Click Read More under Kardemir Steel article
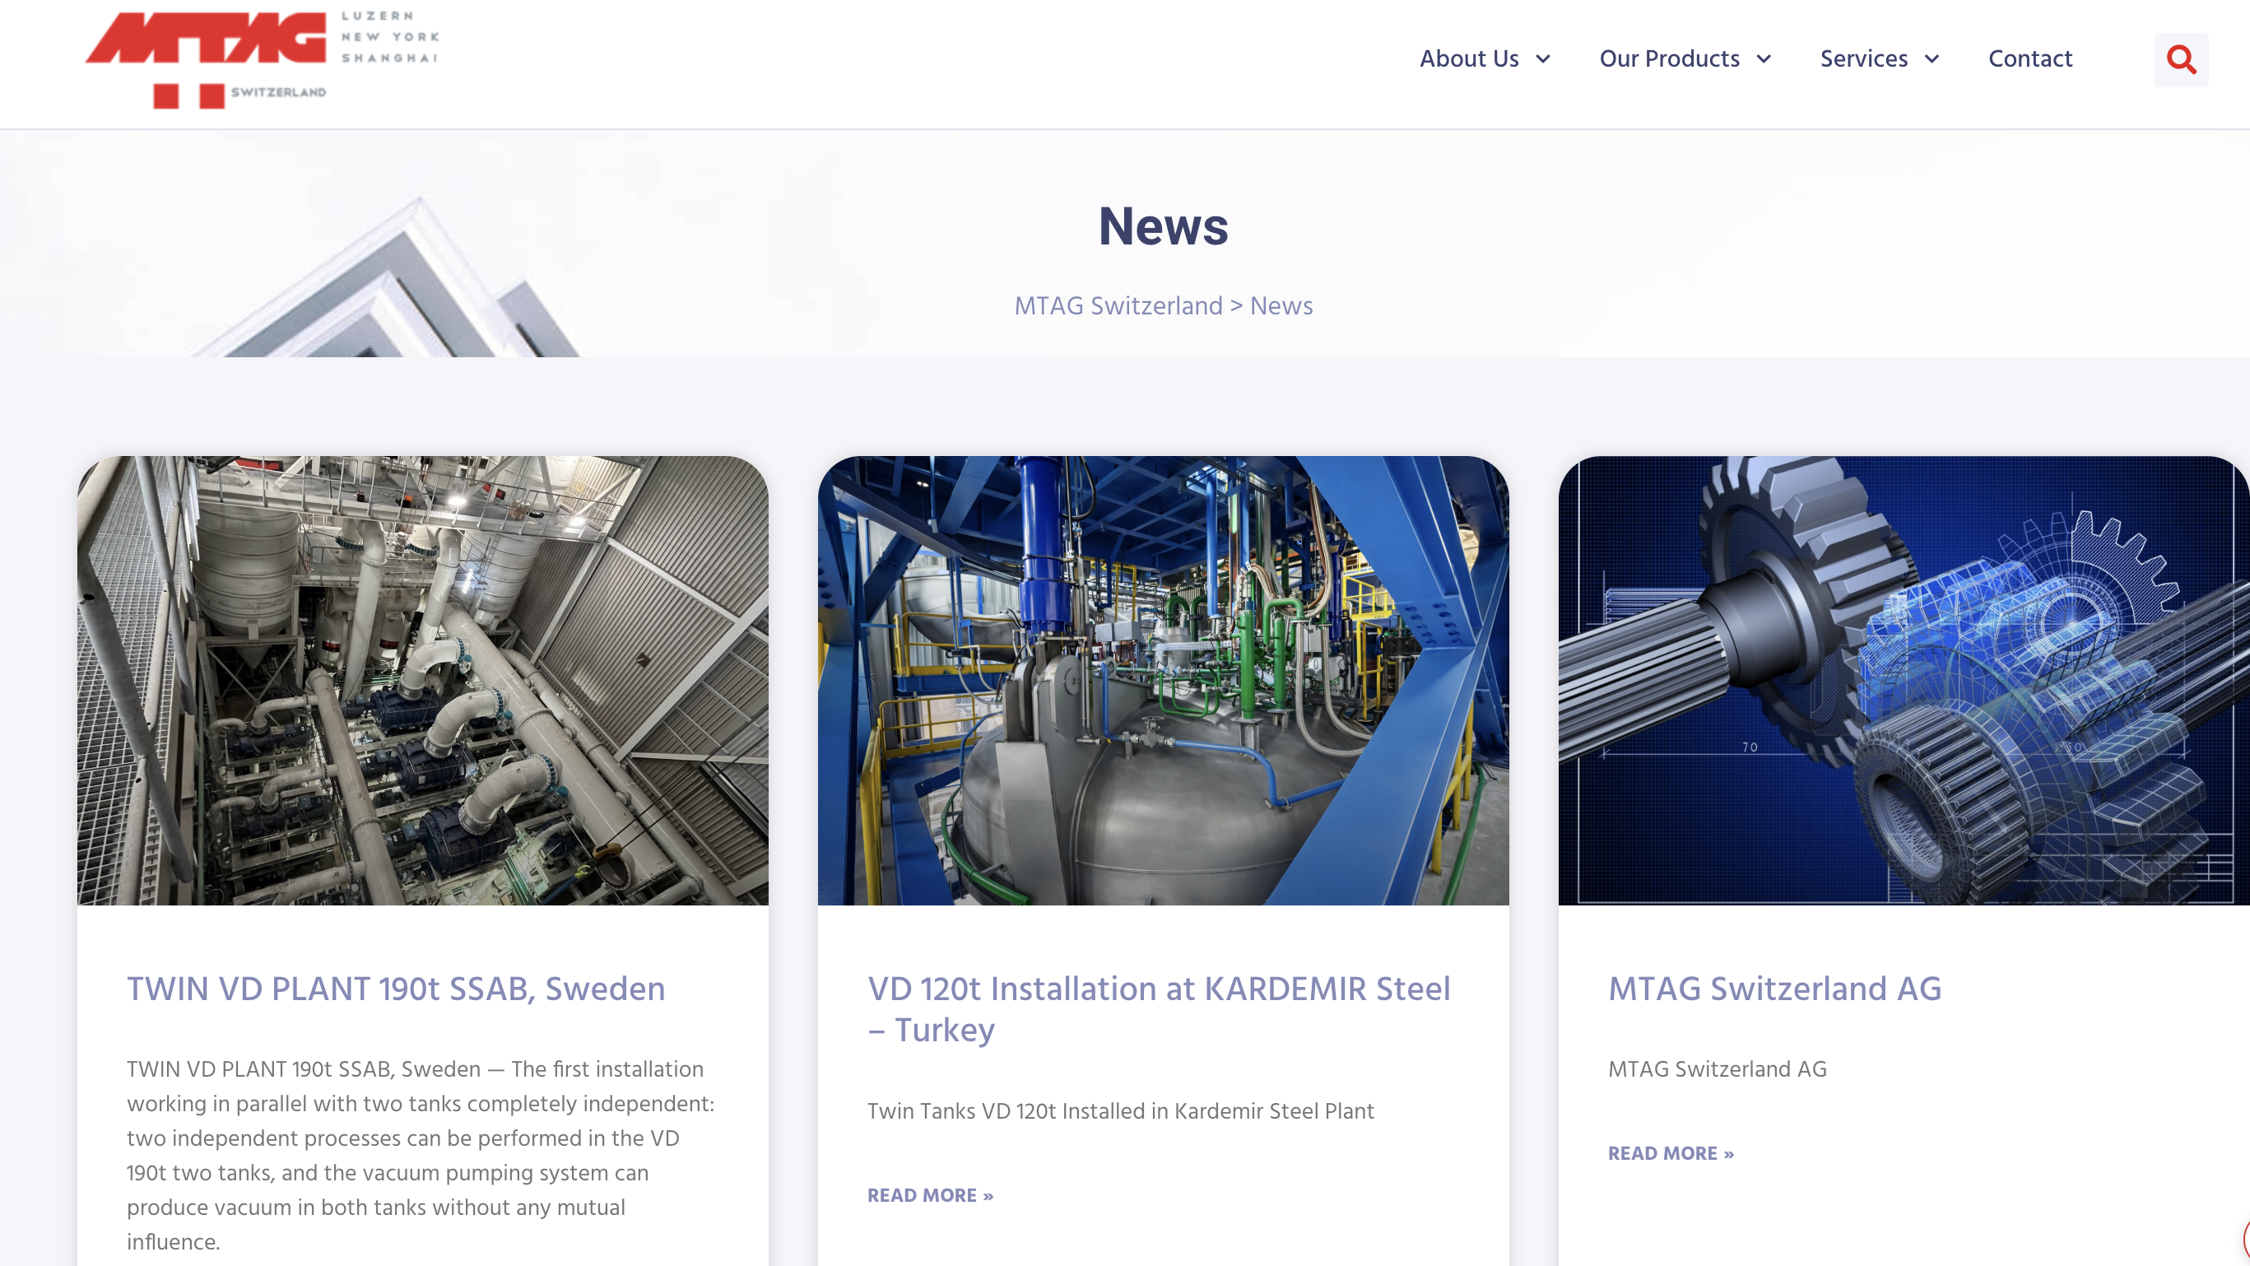This screenshot has width=2250, height=1266. coord(930,1195)
